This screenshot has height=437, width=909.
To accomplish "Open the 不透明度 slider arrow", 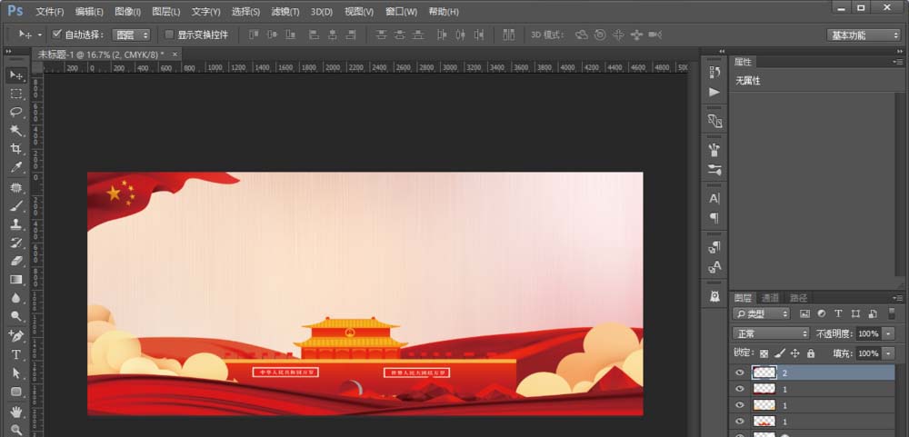I will click(889, 333).
